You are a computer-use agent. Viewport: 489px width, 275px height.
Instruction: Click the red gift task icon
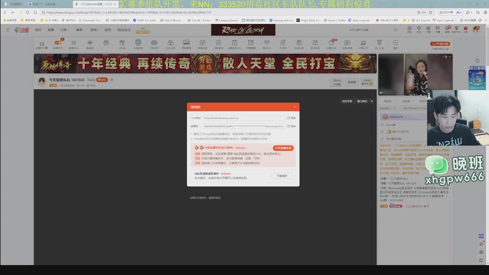tap(466, 29)
